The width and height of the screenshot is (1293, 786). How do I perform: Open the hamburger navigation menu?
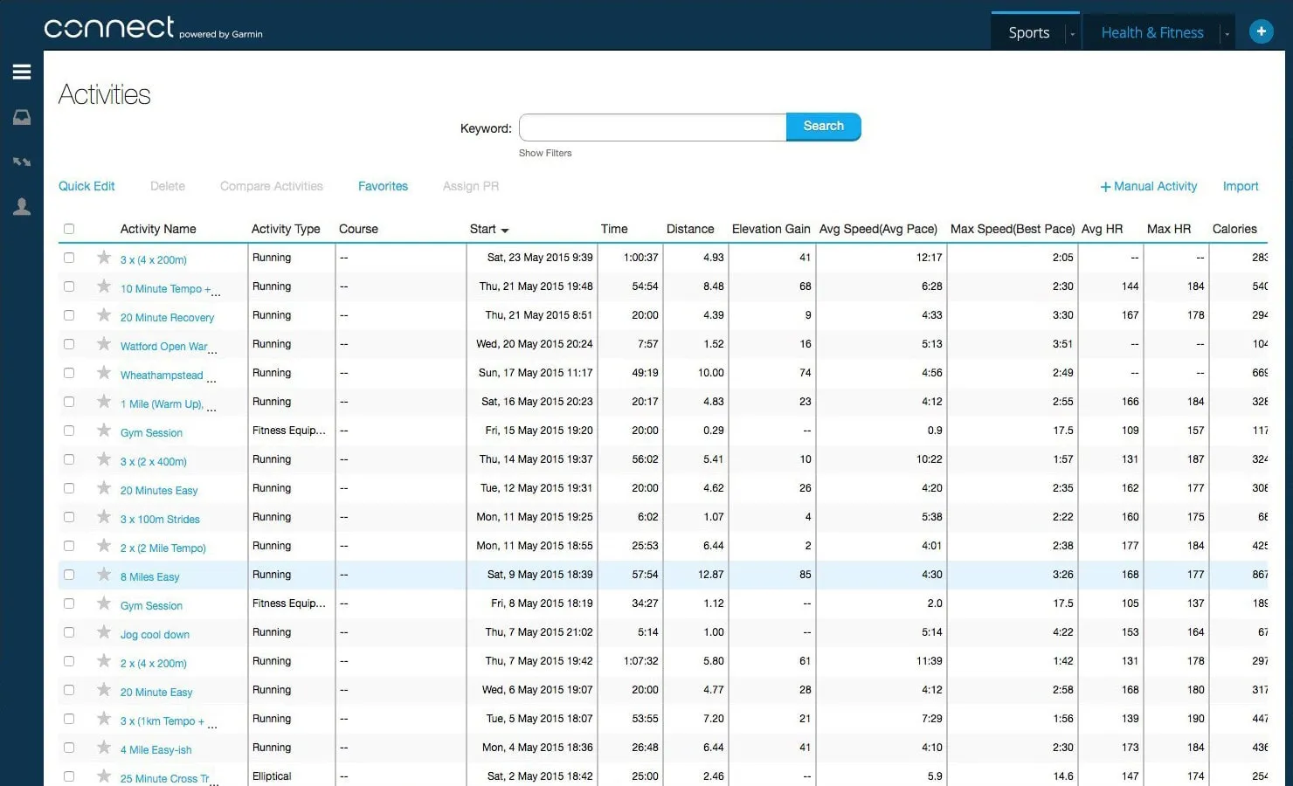(22, 72)
